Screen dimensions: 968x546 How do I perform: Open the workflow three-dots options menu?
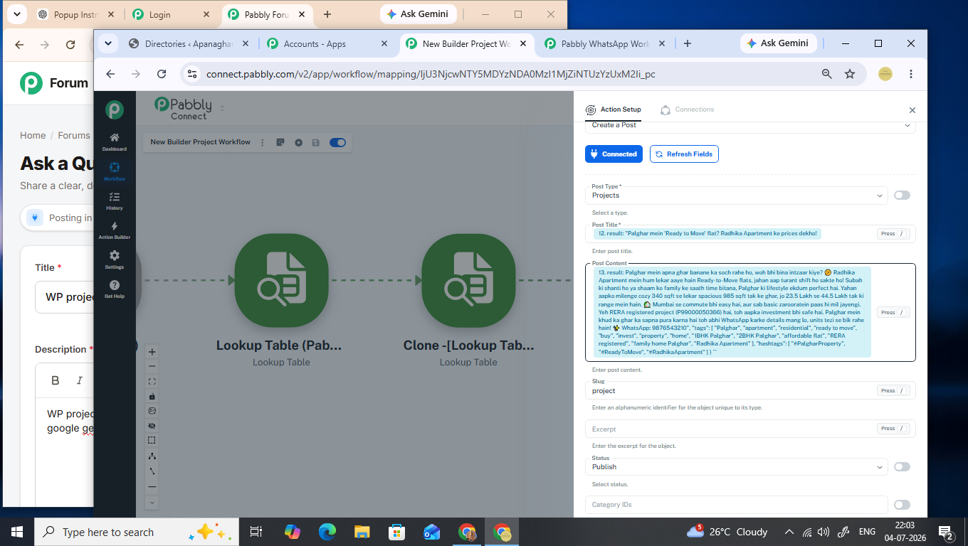(263, 142)
